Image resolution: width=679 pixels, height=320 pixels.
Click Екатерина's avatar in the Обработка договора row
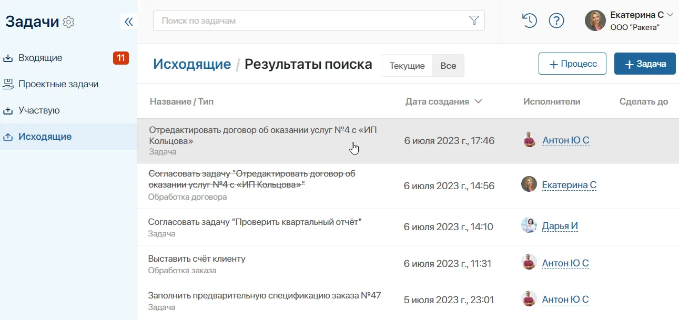pos(529,184)
